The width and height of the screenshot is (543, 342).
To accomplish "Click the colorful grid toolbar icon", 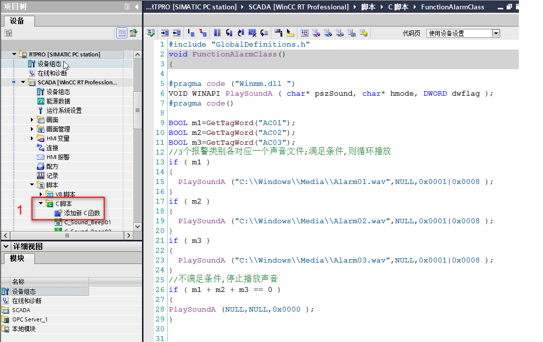I will [304, 33].
